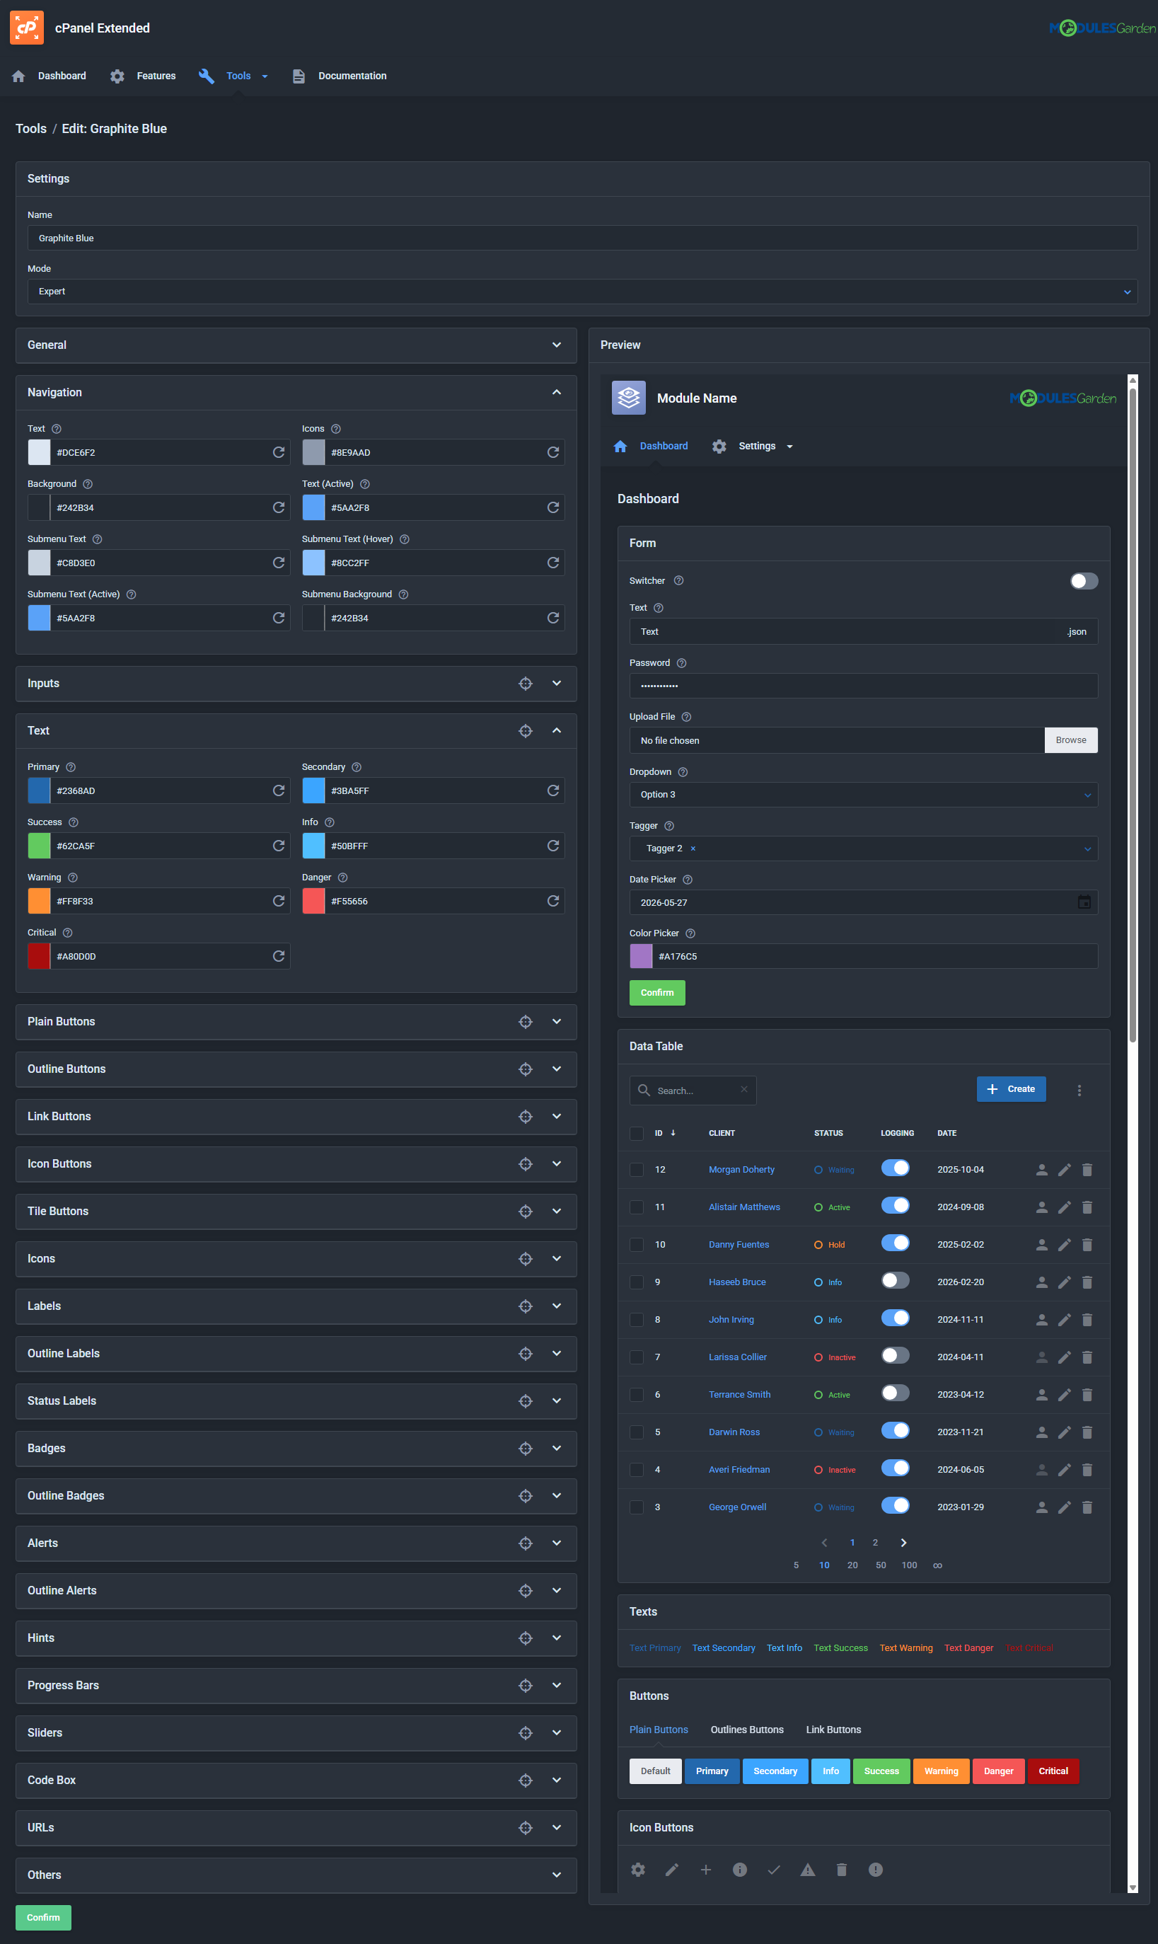Open the Mode dropdown showing Expert
Viewport: 1158px width, 1944px height.
point(582,292)
